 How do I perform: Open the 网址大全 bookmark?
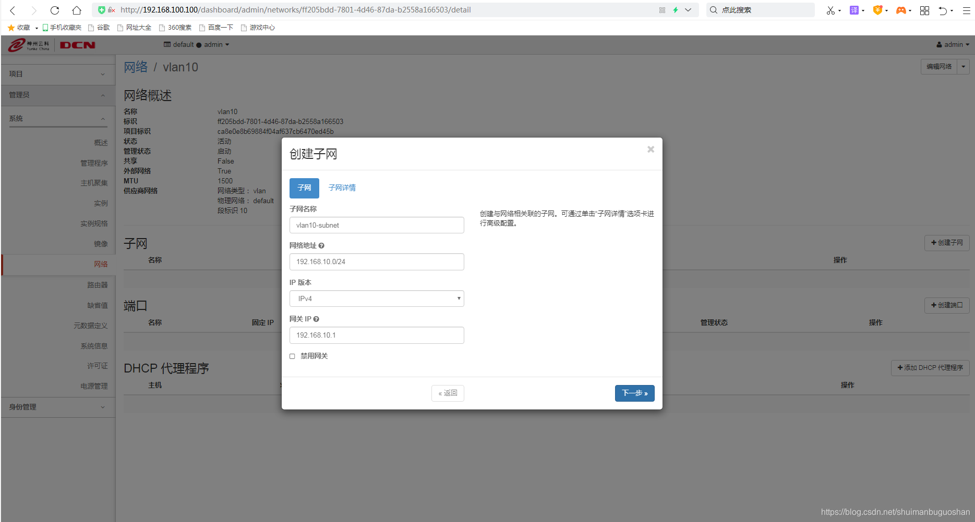(x=134, y=28)
